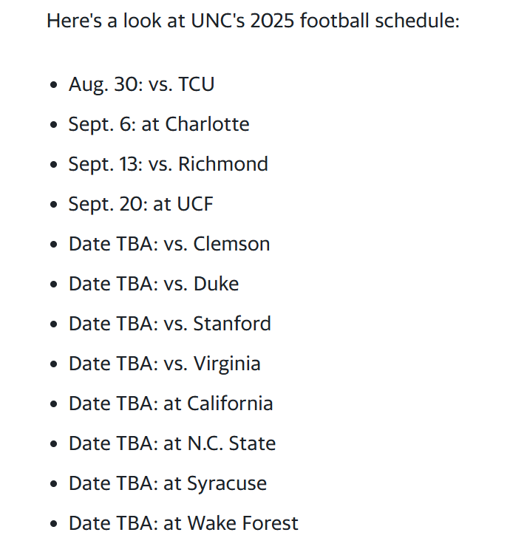Click the at Wake Forest list item
This screenshot has width=510, height=538.
tap(183, 523)
